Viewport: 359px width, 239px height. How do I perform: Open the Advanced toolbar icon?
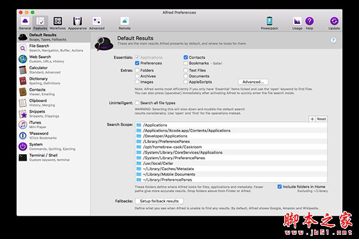(x=97, y=23)
